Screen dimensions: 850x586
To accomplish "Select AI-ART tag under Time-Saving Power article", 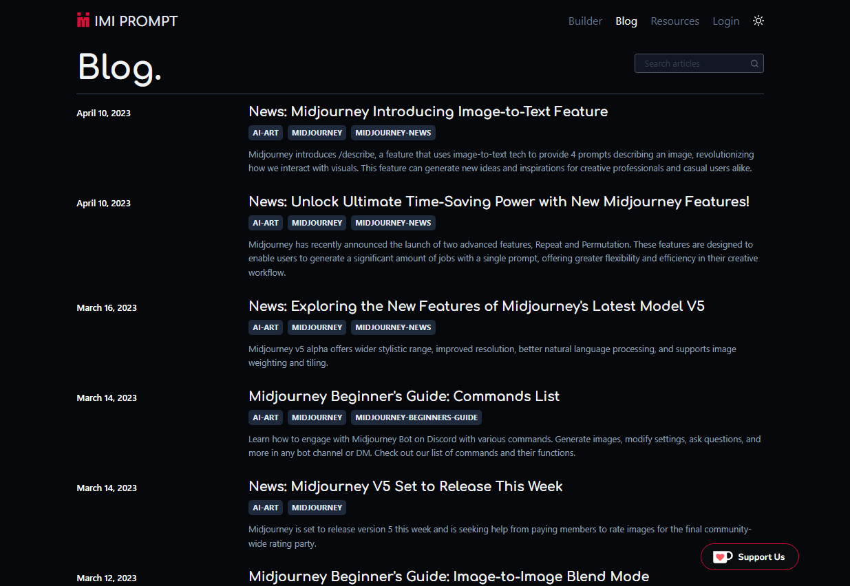I will [x=266, y=223].
